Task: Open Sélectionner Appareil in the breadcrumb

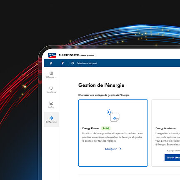Action: coord(87,63)
